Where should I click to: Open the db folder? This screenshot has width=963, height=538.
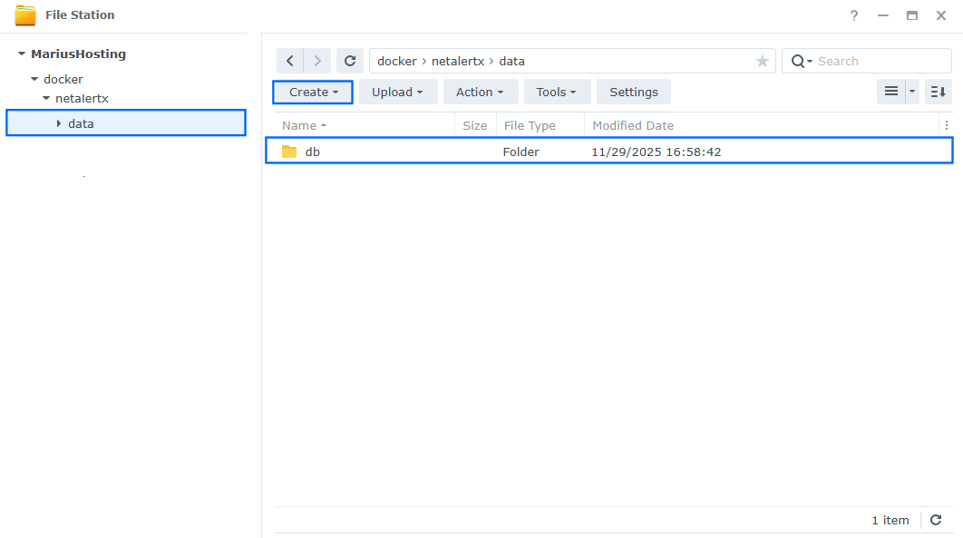[313, 152]
